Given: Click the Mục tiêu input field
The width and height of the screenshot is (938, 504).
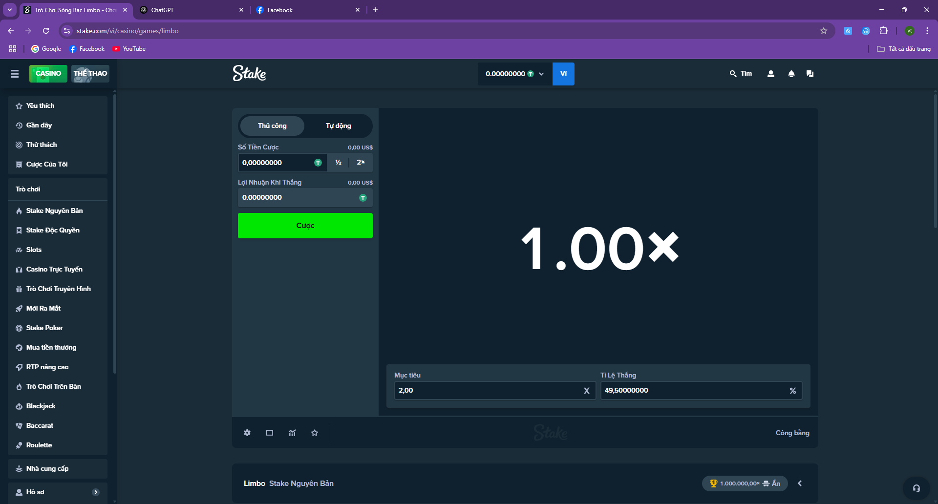Looking at the screenshot, I should pos(495,391).
